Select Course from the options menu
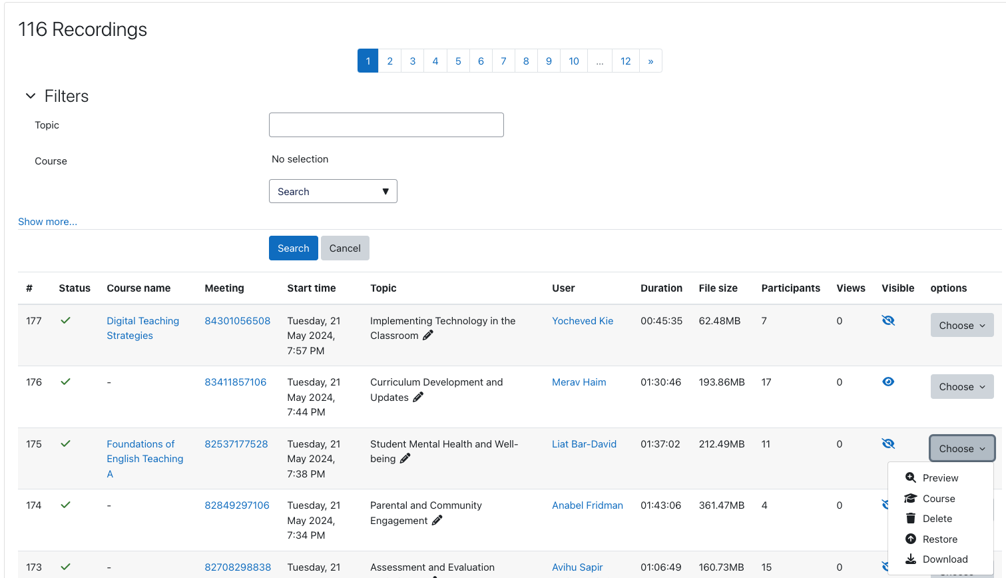This screenshot has width=1006, height=578. click(939, 499)
